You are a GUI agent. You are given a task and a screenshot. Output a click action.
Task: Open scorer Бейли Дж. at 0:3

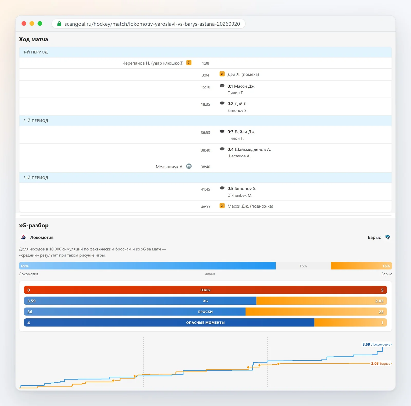click(x=245, y=132)
